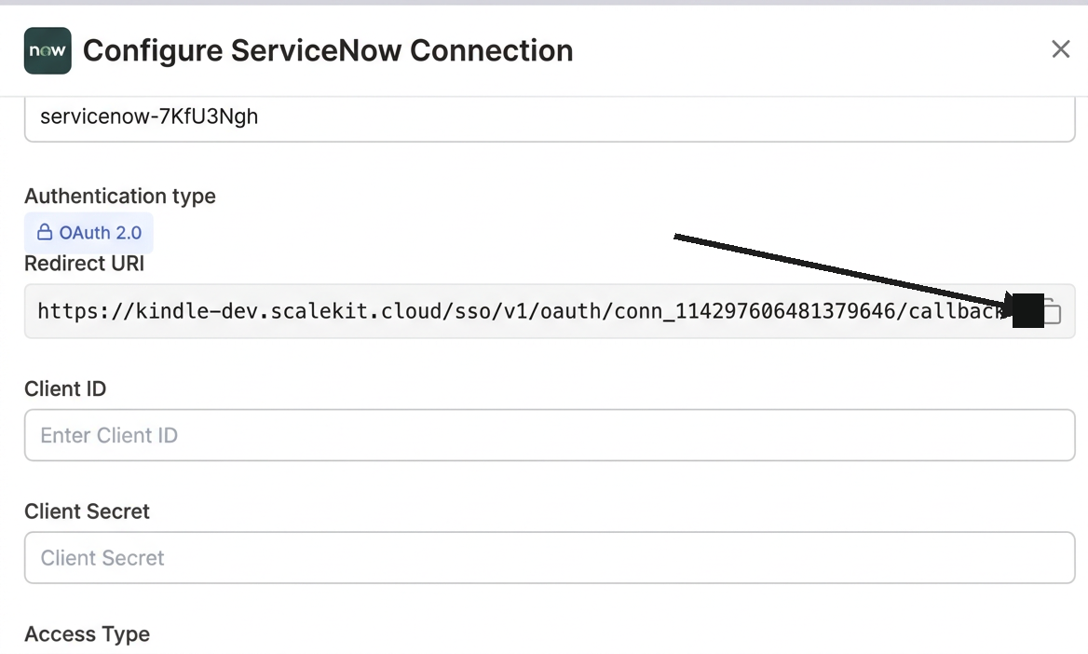Image resolution: width=1088 pixels, height=654 pixels.
Task: Click the Client ID label
Action: pyautogui.click(x=65, y=388)
